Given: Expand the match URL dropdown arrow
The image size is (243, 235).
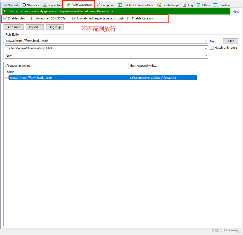Looking at the screenshot, I should point(206,41).
